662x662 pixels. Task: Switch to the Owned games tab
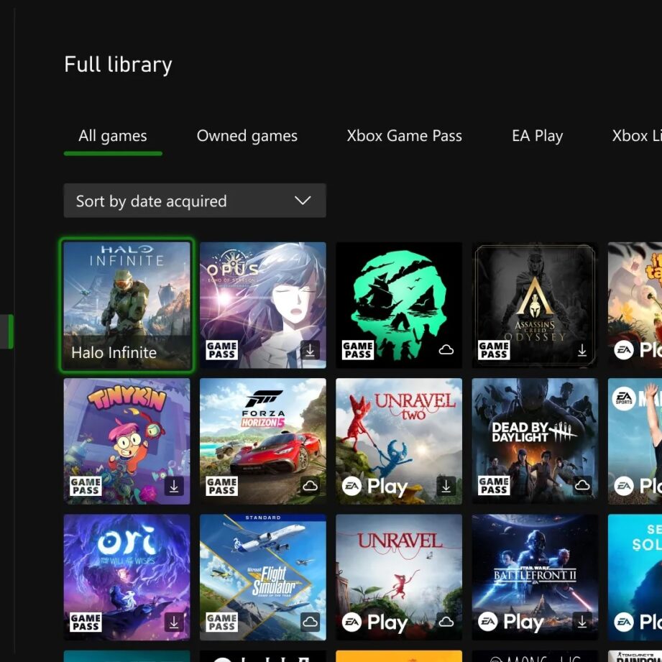[x=247, y=136]
